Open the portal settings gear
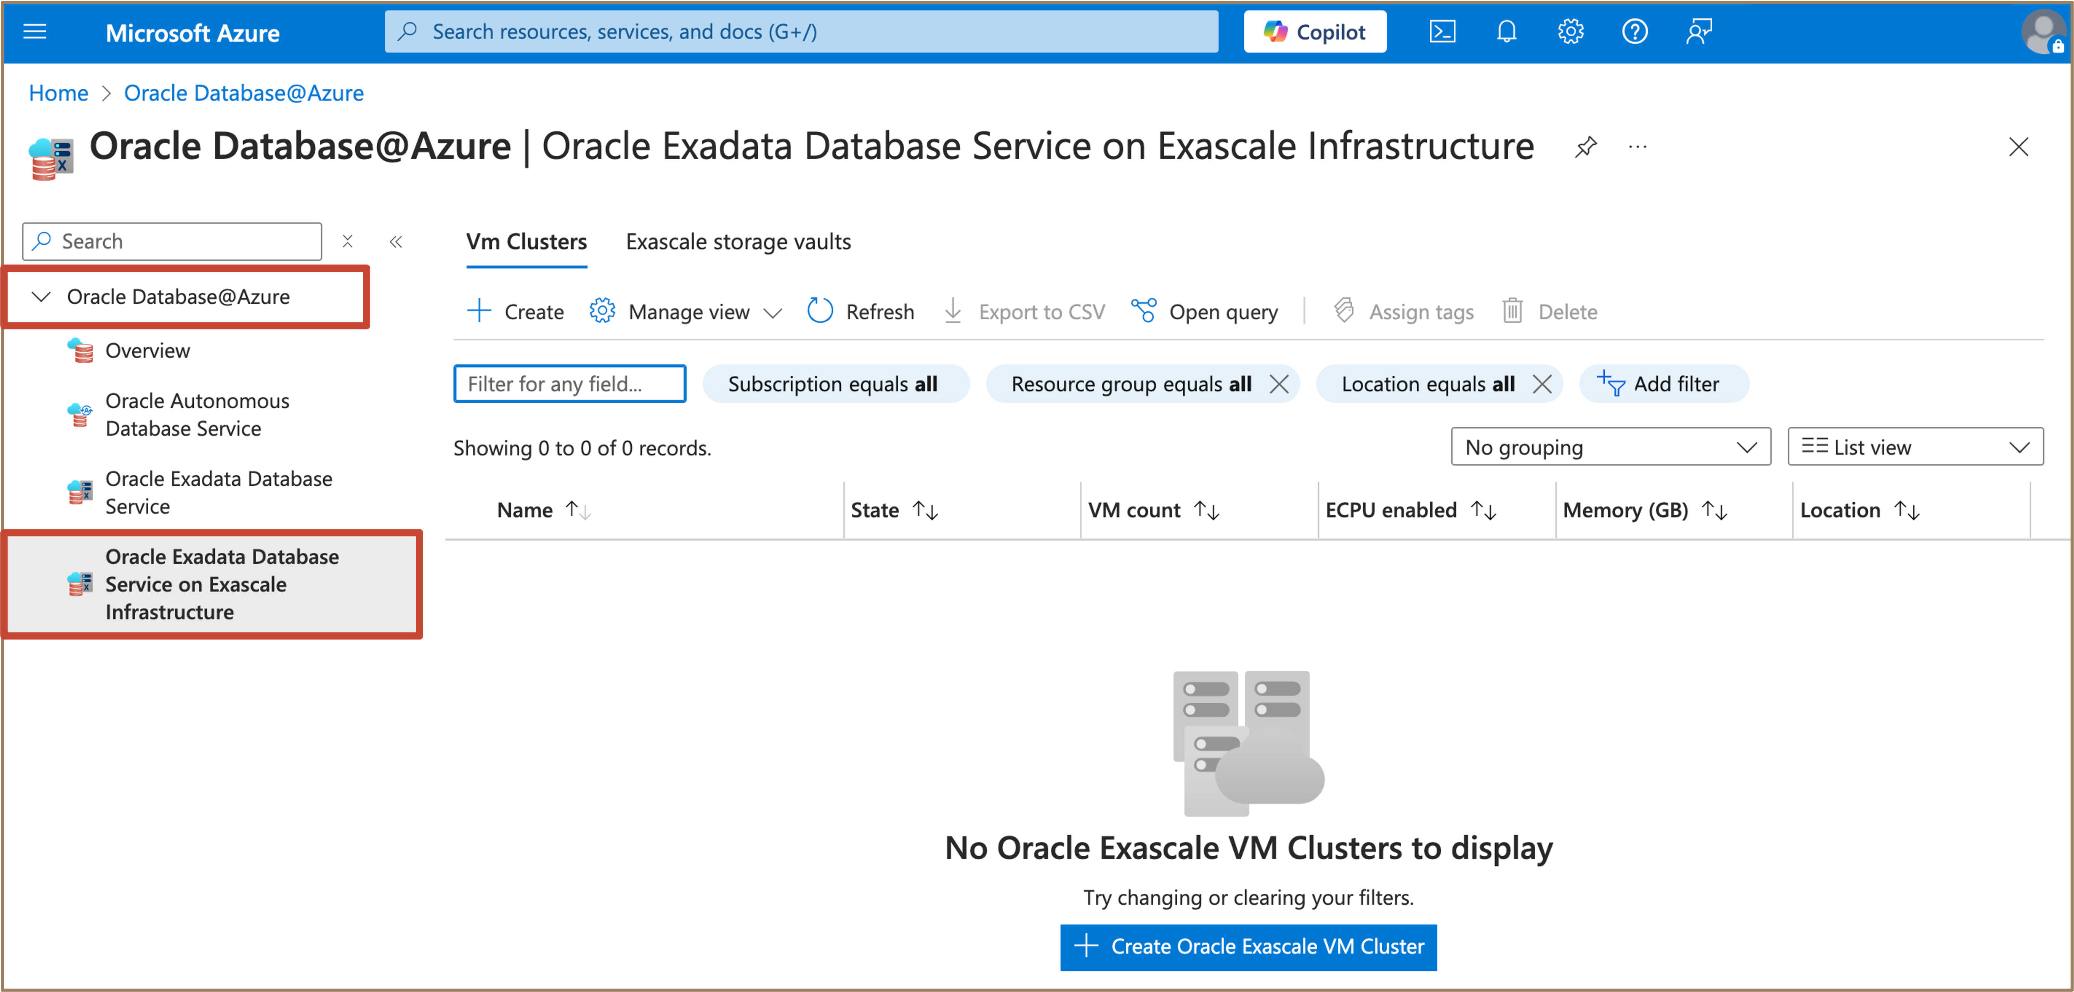Screen dimensions: 2074x992 pos(1570,32)
